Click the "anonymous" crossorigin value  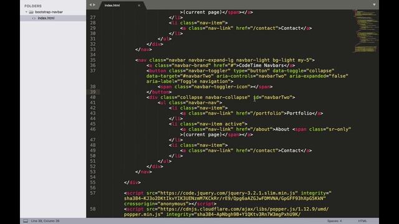pos(173,203)
